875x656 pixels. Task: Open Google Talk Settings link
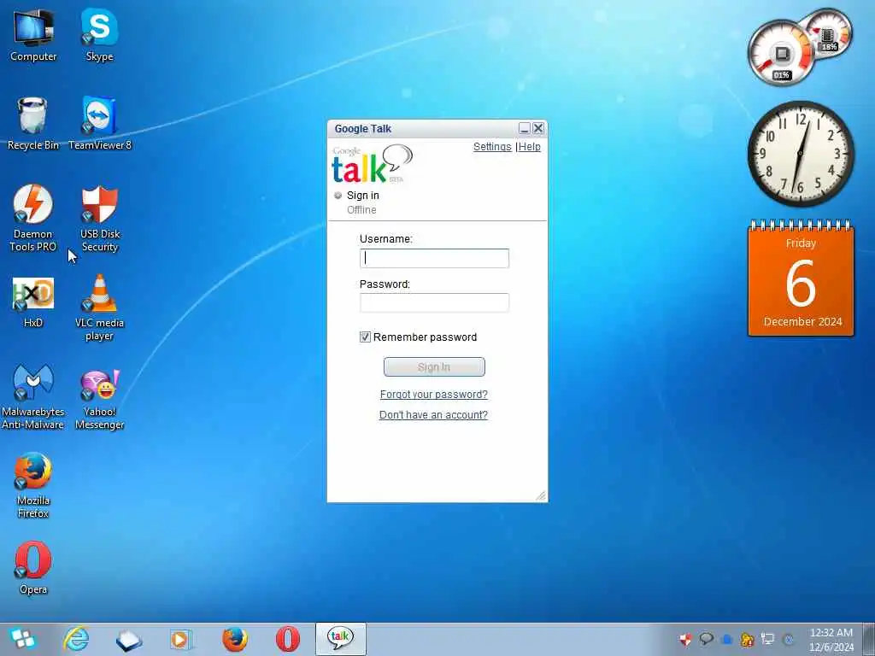pos(492,147)
